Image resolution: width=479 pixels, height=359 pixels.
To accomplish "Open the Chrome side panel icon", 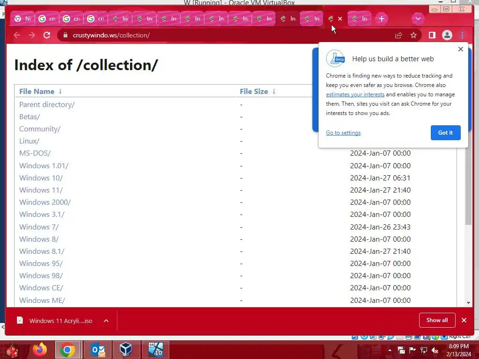I will point(432,35).
